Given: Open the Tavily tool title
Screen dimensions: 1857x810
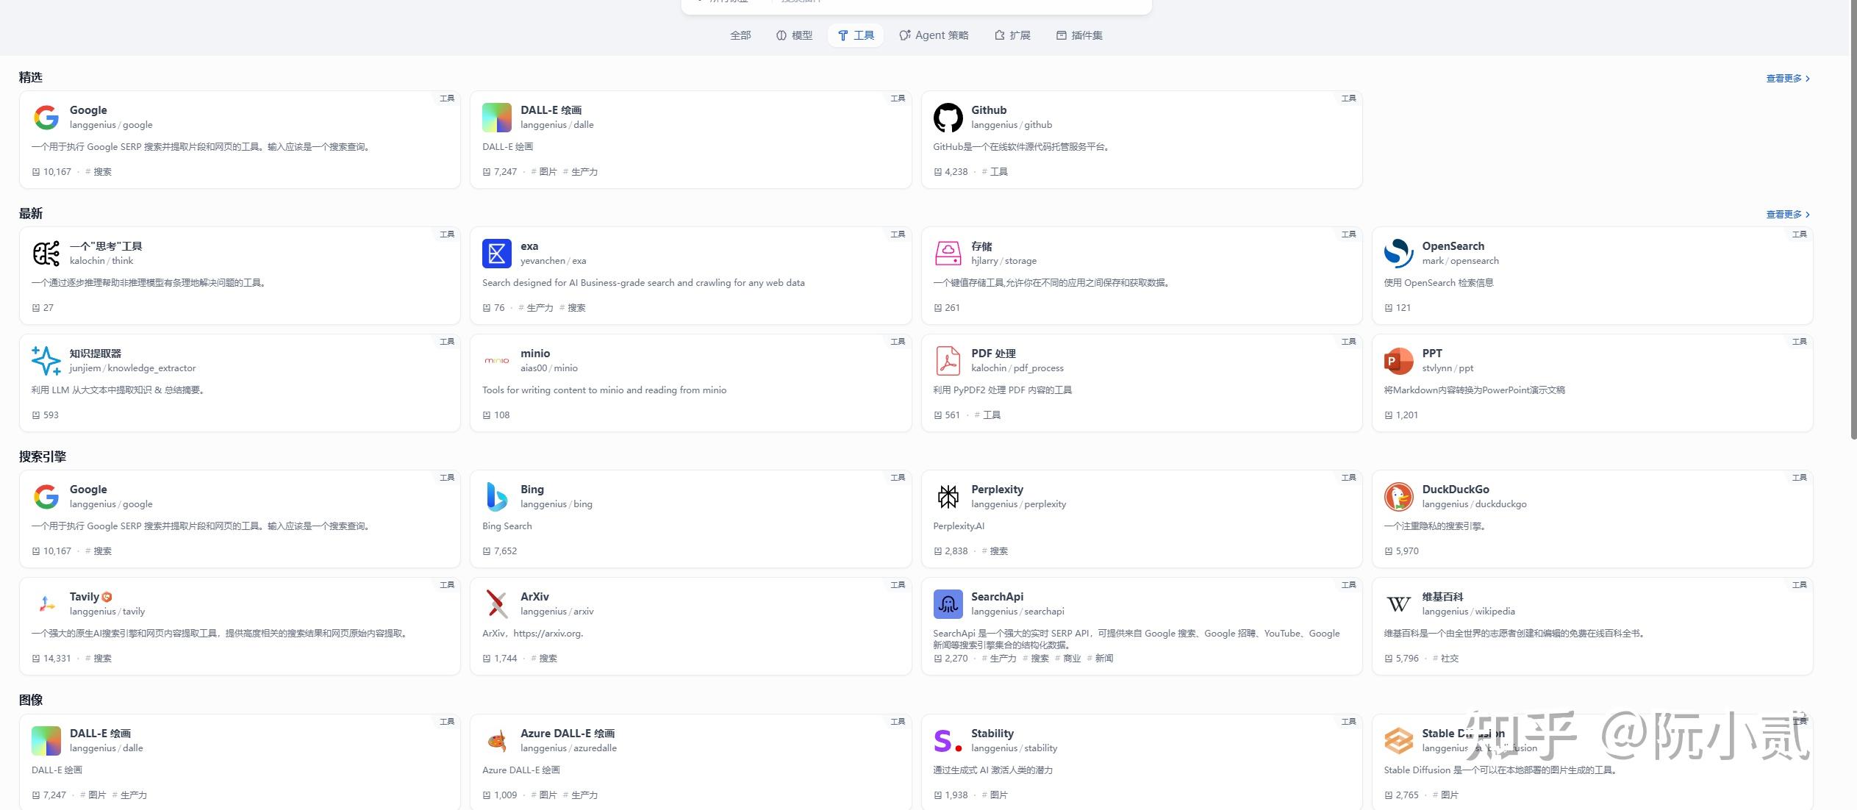Looking at the screenshot, I should pos(85,597).
